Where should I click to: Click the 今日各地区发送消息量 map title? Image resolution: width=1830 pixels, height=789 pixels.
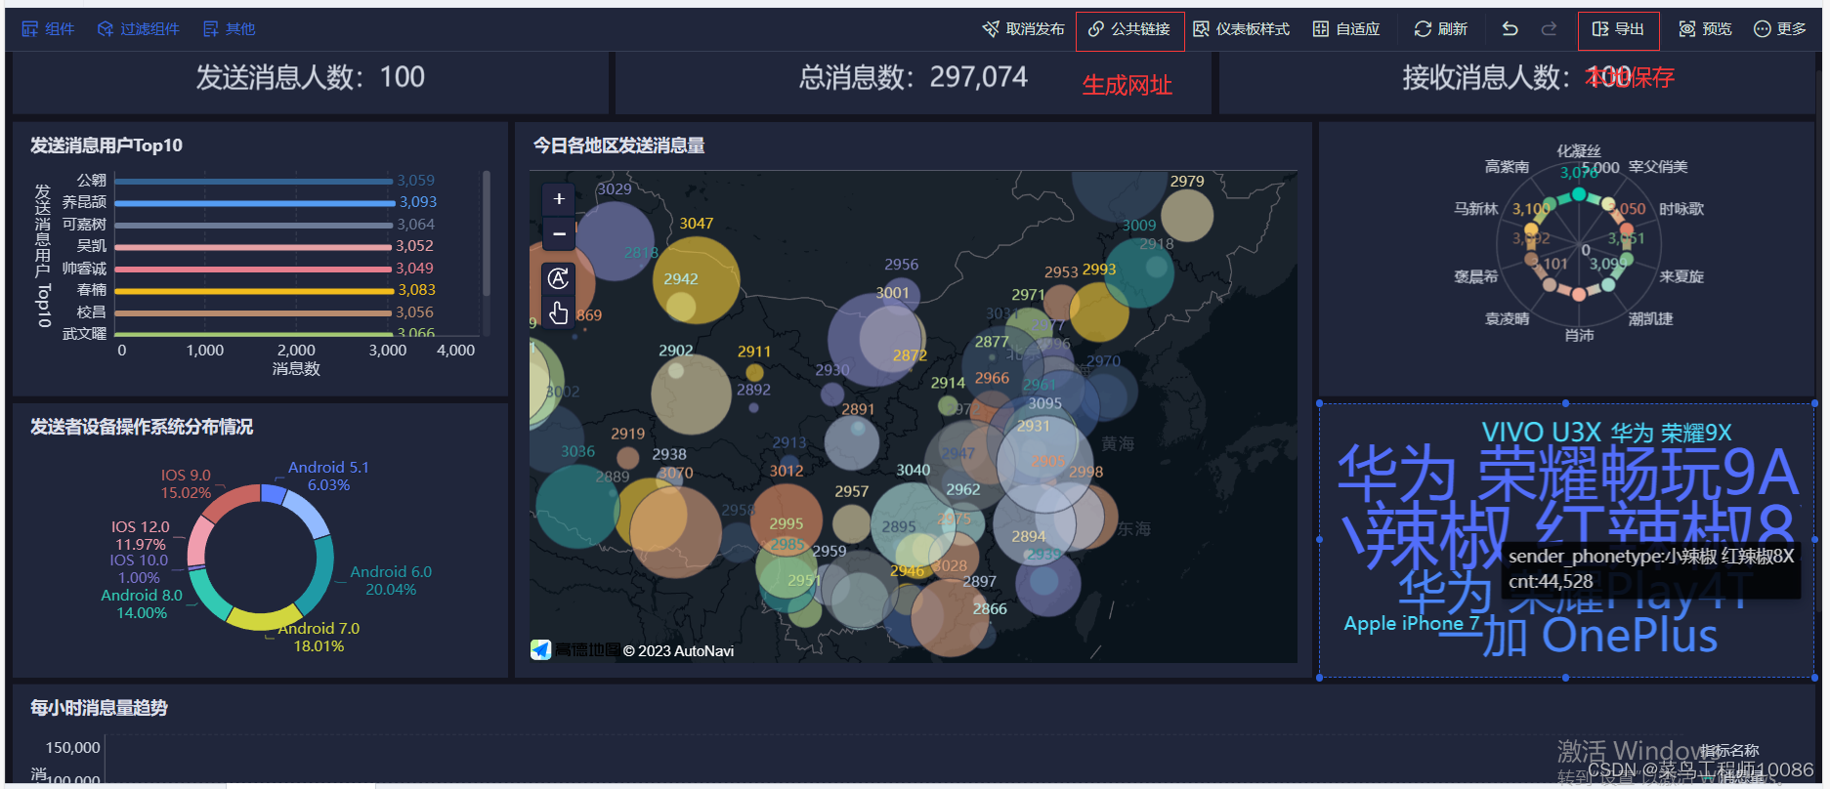coord(618,145)
